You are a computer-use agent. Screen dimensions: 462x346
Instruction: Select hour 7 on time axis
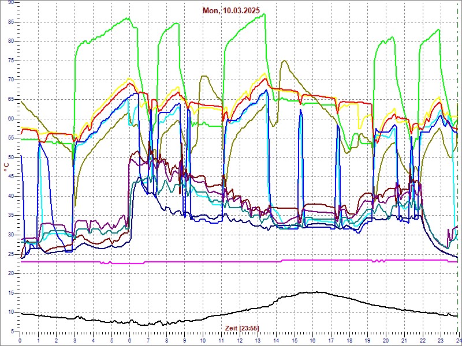pos(148,340)
